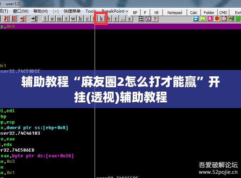Click the Folder button

click(x=209, y=13)
